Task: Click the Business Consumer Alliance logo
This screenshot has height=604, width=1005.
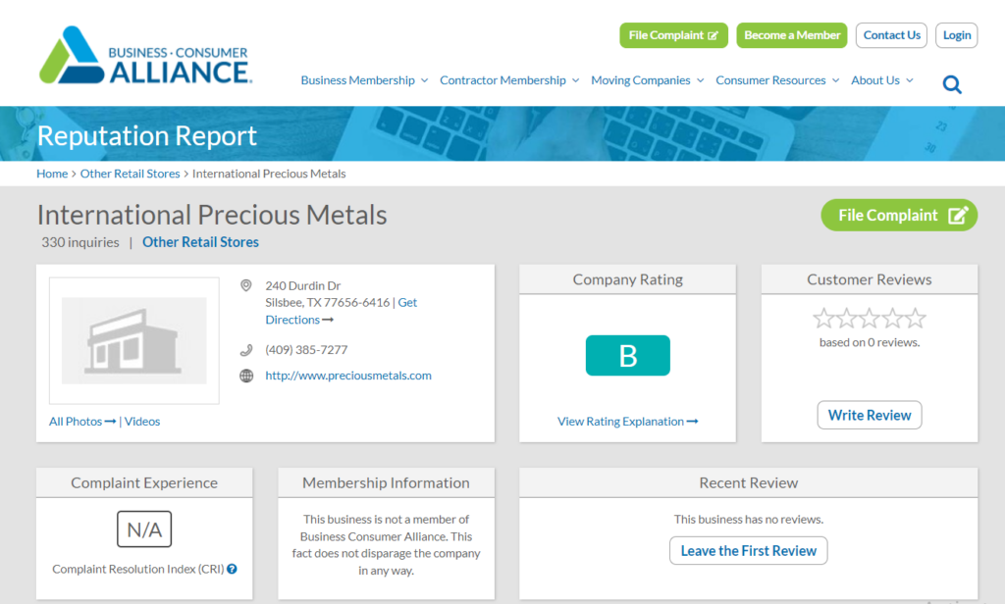Action: [145, 55]
